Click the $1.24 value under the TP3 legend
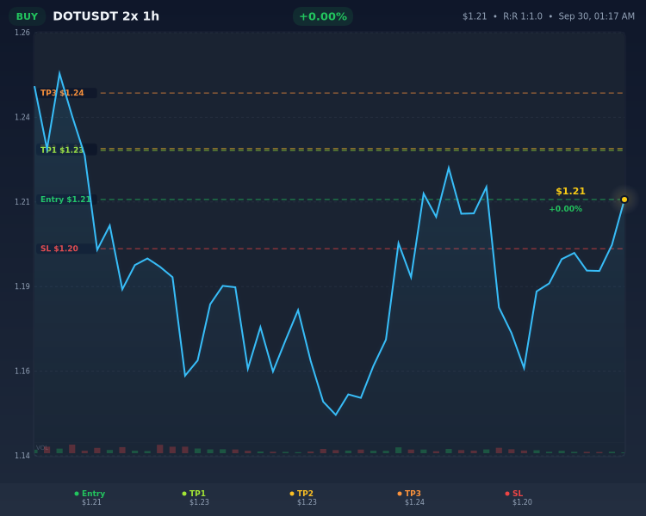Screen dimensions: 646x516 pos(414,502)
